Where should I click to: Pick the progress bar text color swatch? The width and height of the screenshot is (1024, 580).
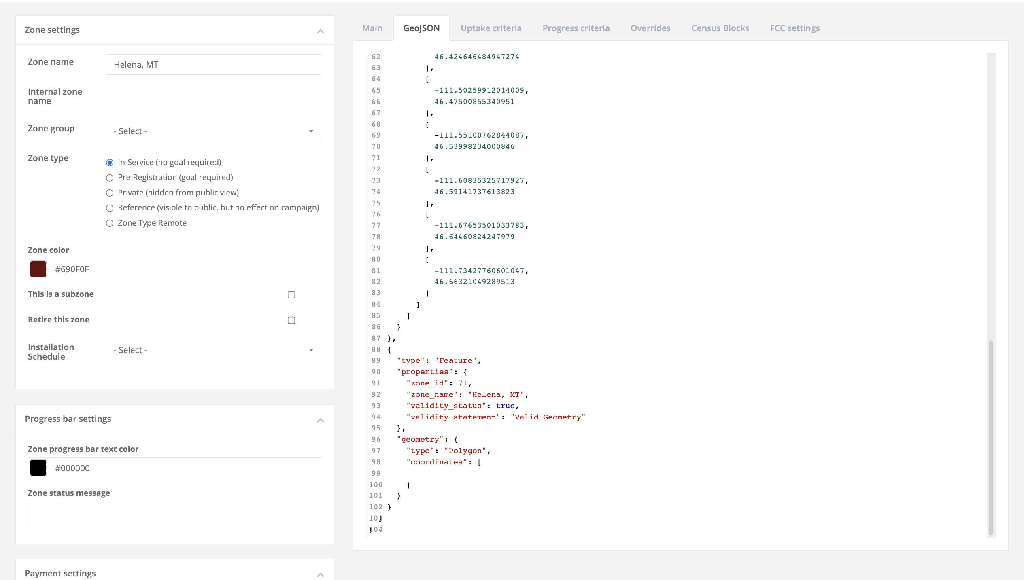(38, 468)
